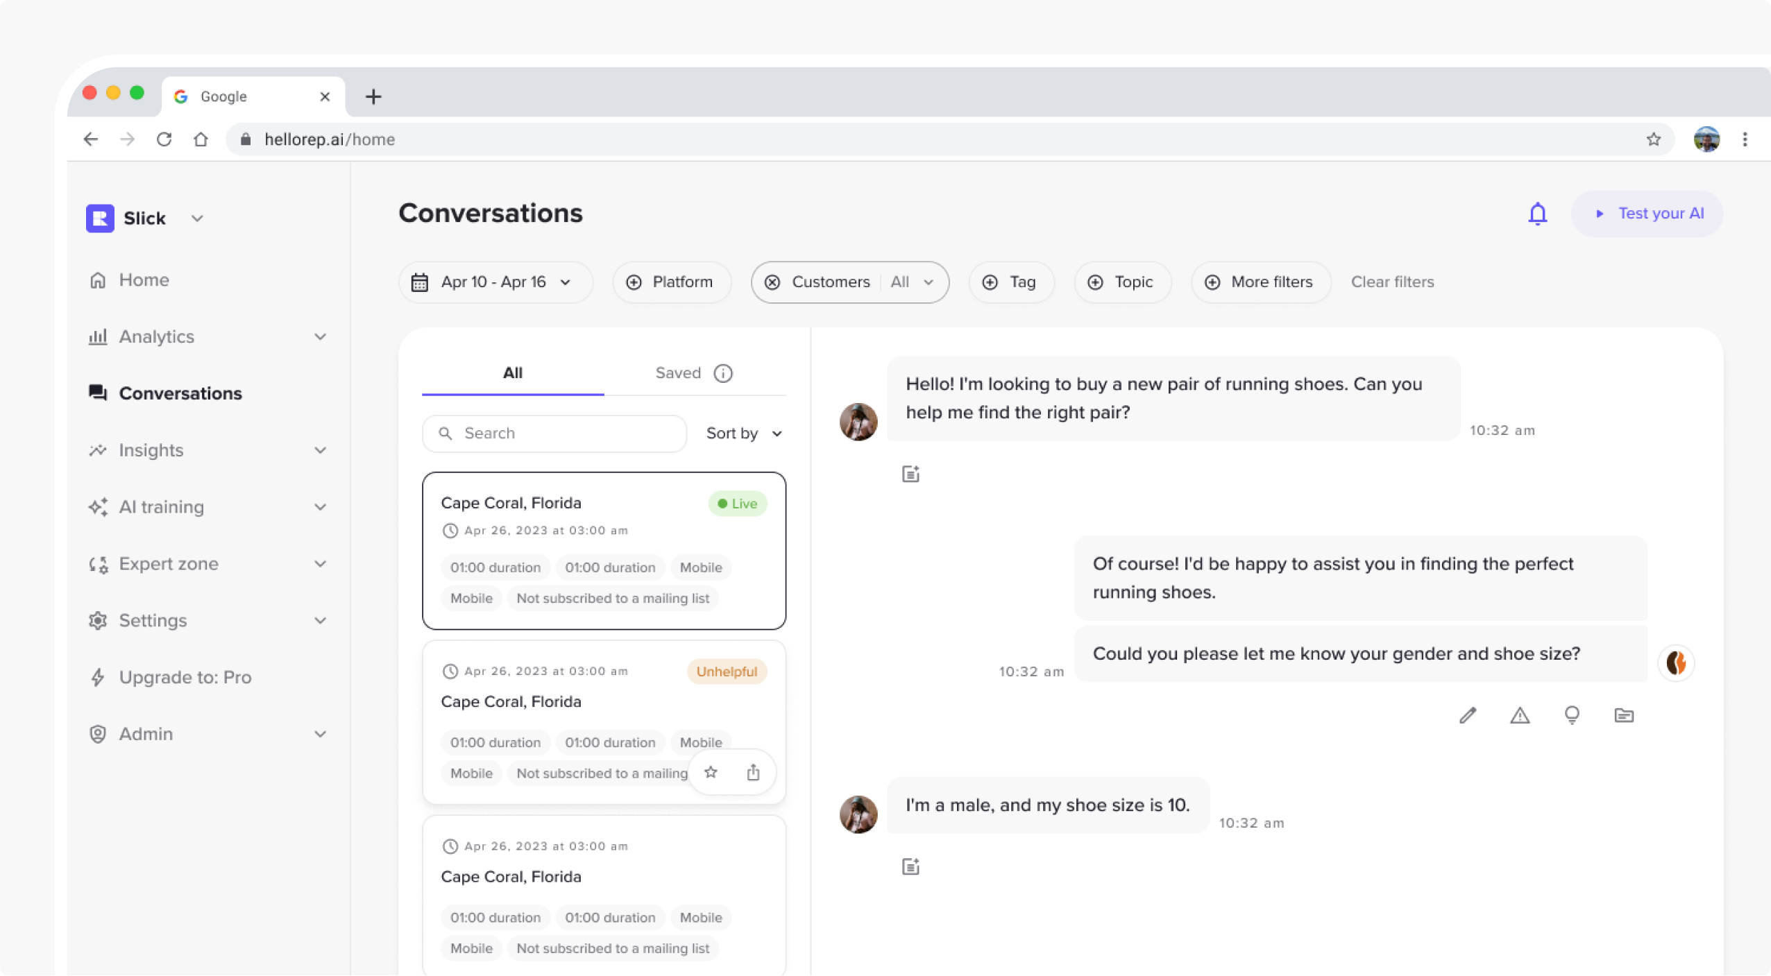Click the folder icon under the AI reply

point(1624,715)
